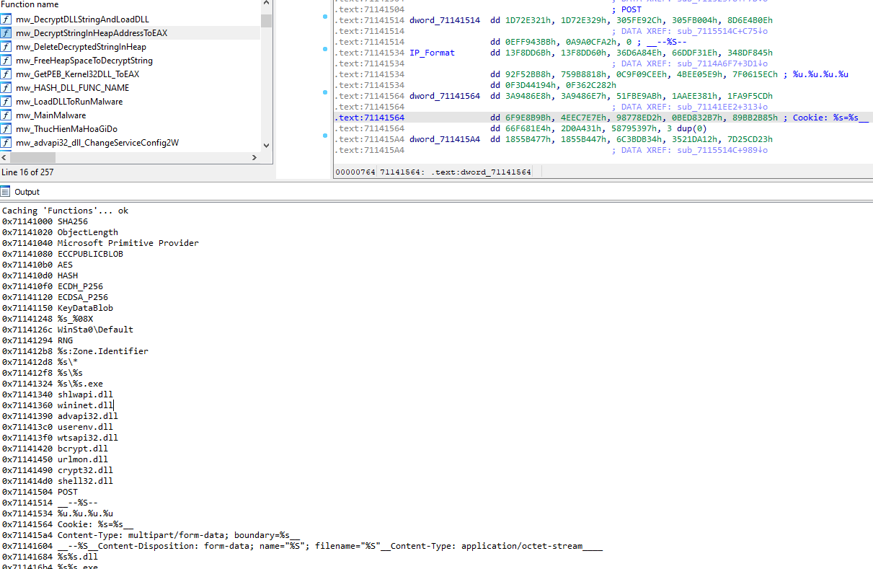Select mw_advapi32_dll_ChangeServiceConfig2W function name

[x=97, y=143]
